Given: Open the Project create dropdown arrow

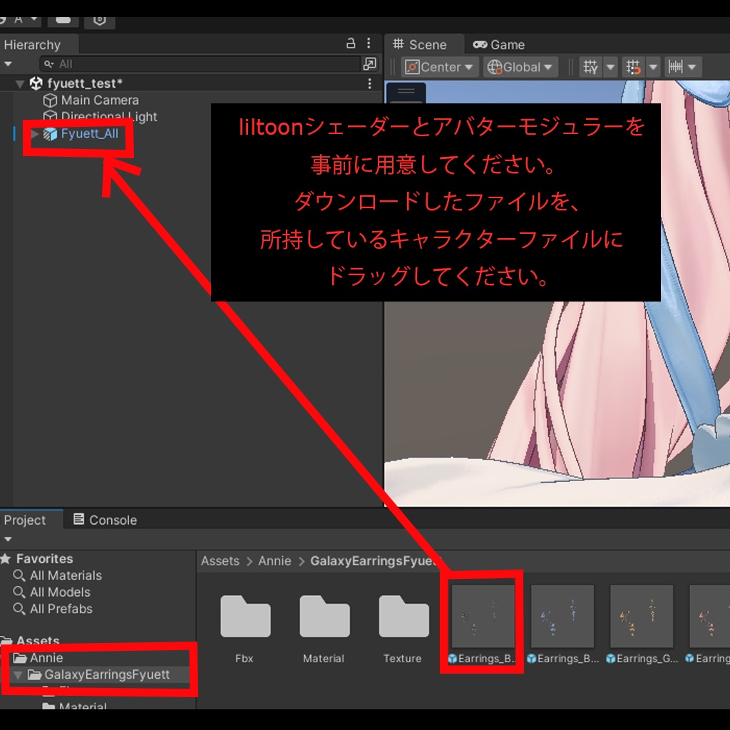Looking at the screenshot, I should click(8, 539).
